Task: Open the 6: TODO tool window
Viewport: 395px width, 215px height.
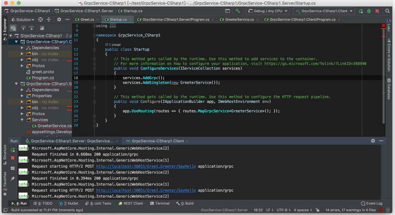Action: [x=43, y=203]
